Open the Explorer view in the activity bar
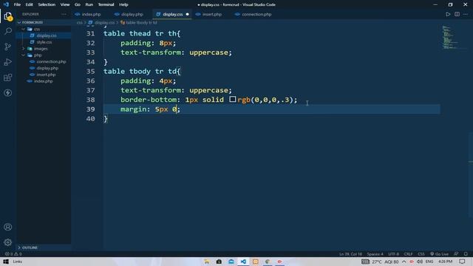The height and width of the screenshot is (266, 473). pyautogui.click(x=8, y=16)
